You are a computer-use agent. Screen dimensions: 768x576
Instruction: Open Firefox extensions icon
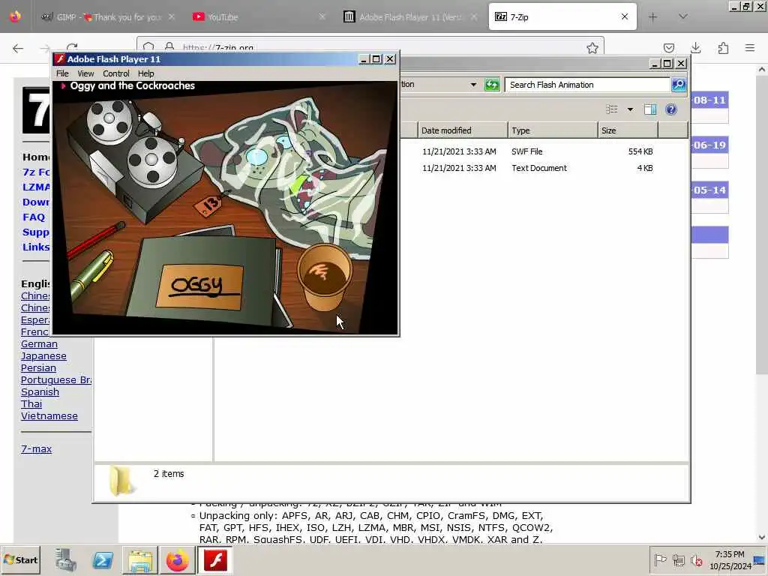click(x=723, y=48)
